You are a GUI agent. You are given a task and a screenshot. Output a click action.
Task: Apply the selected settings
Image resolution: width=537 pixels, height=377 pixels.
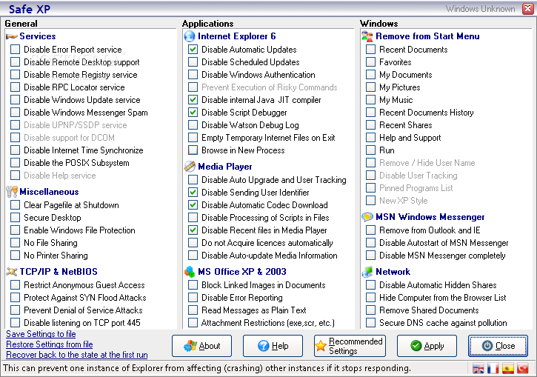(x=427, y=346)
